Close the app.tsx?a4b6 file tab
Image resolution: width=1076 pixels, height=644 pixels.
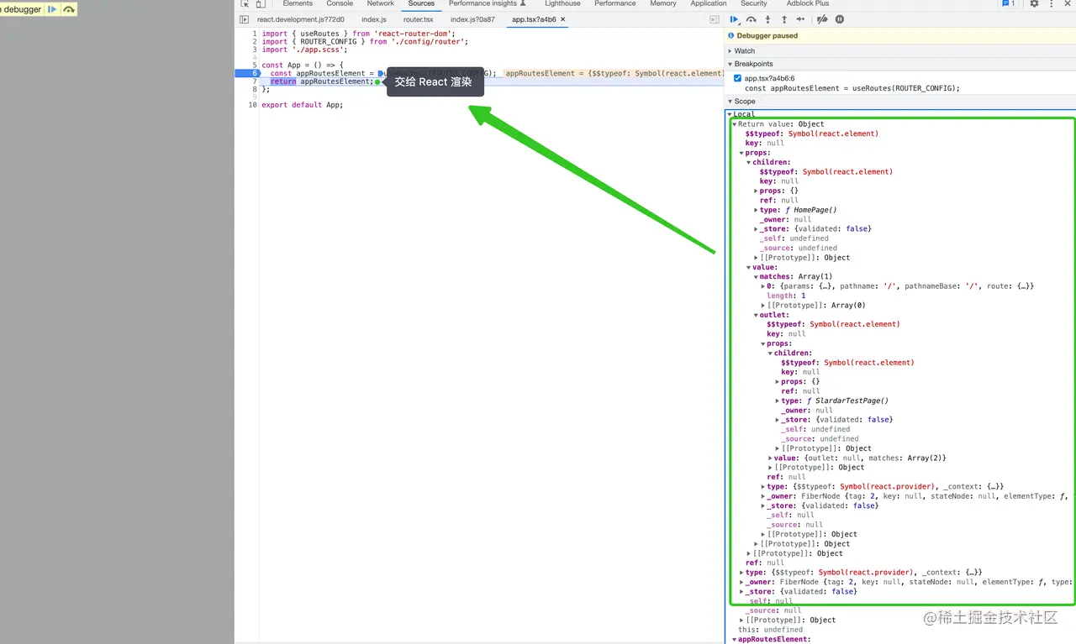562,19
